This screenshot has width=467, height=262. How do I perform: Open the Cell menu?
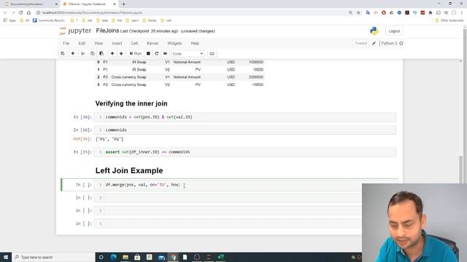click(x=134, y=44)
